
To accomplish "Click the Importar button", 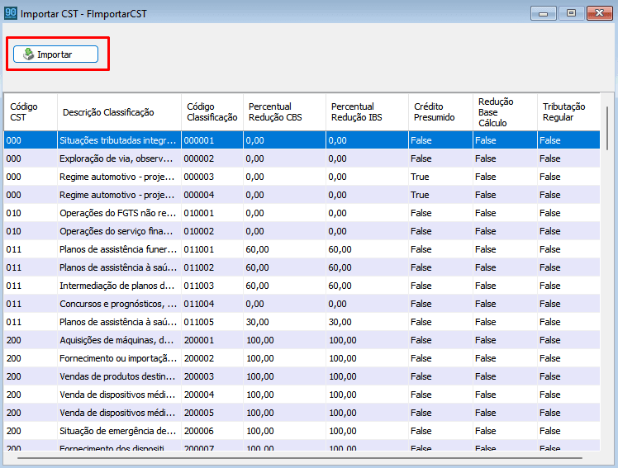I will click(x=55, y=54).
